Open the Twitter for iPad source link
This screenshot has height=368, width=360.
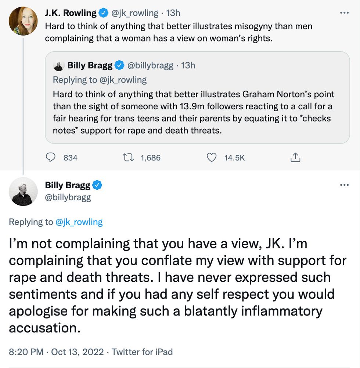pos(142,352)
